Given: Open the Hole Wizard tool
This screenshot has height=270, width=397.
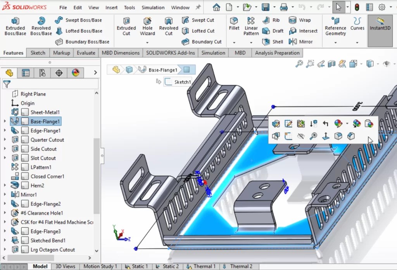Looking at the screenshot, I should point(147,26).
